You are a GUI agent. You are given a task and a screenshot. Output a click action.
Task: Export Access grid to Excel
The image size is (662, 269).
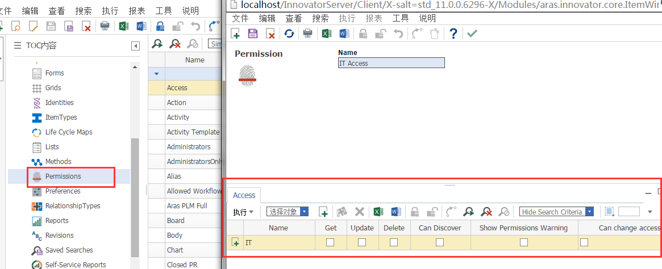point(378,212)
